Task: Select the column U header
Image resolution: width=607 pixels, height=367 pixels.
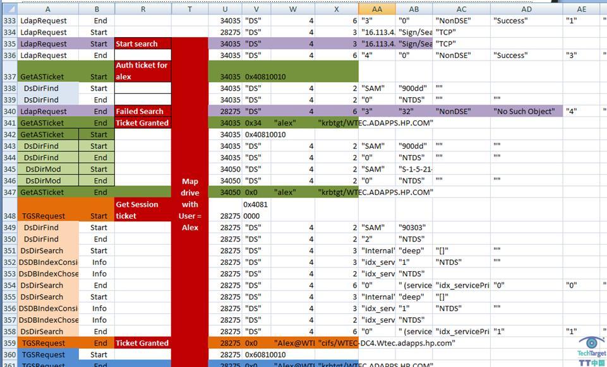Action: tap(225, 9)
